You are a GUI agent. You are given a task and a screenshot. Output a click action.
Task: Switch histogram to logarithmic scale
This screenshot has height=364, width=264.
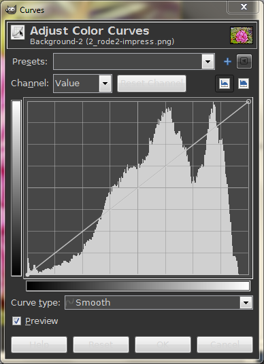[x=244, y=84]
